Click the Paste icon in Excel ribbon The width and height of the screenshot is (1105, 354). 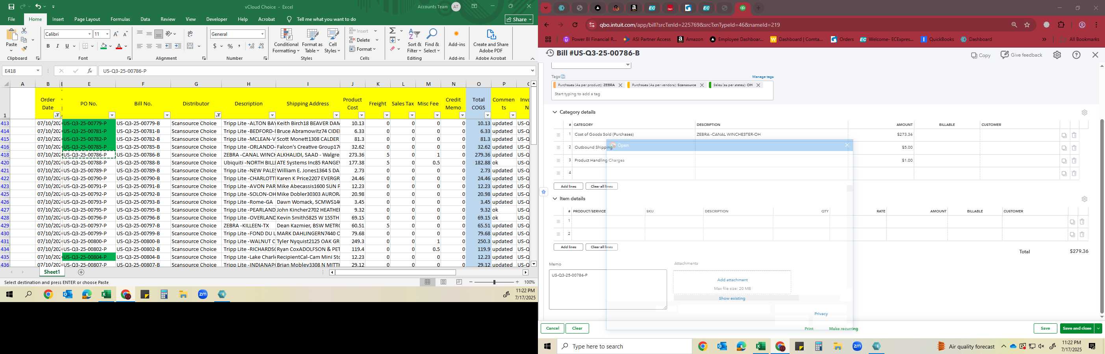click(x=11, y=35)
